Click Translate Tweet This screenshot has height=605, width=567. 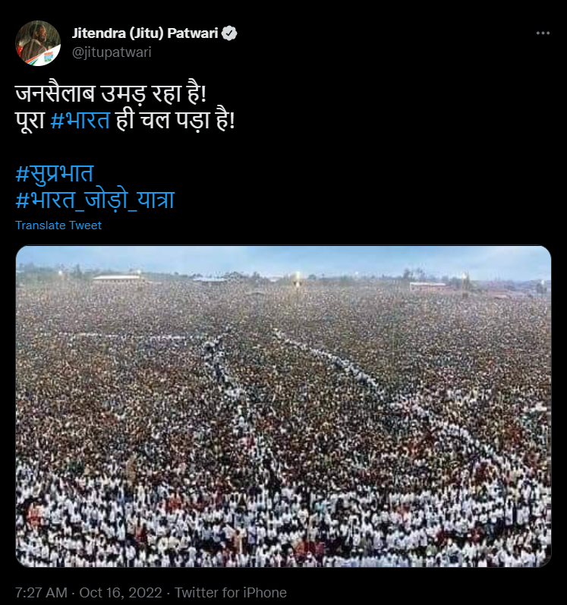tap(58, 225)
